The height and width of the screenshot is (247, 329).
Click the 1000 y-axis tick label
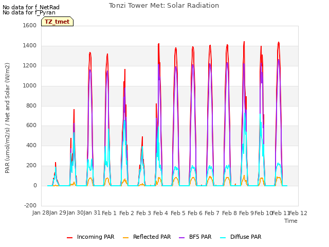(x=30, y=86)
